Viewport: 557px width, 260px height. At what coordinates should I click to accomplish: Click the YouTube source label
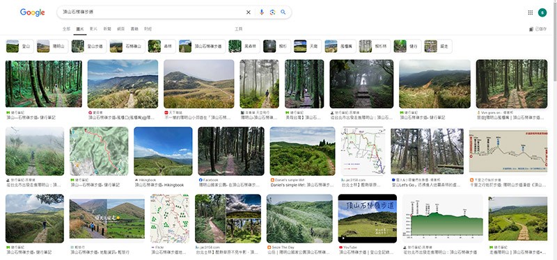pyautogui.click(x=347, y=247)
